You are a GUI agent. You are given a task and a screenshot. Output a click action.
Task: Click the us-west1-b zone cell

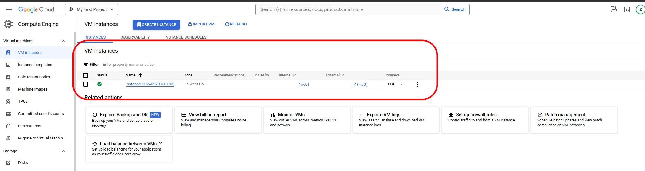click(x=194, y=84)
